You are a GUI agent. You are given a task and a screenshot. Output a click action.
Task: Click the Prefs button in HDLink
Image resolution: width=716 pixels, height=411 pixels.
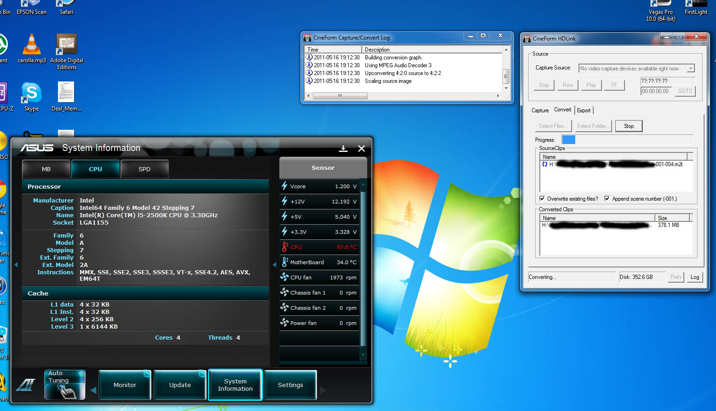[x=676, y=277]
